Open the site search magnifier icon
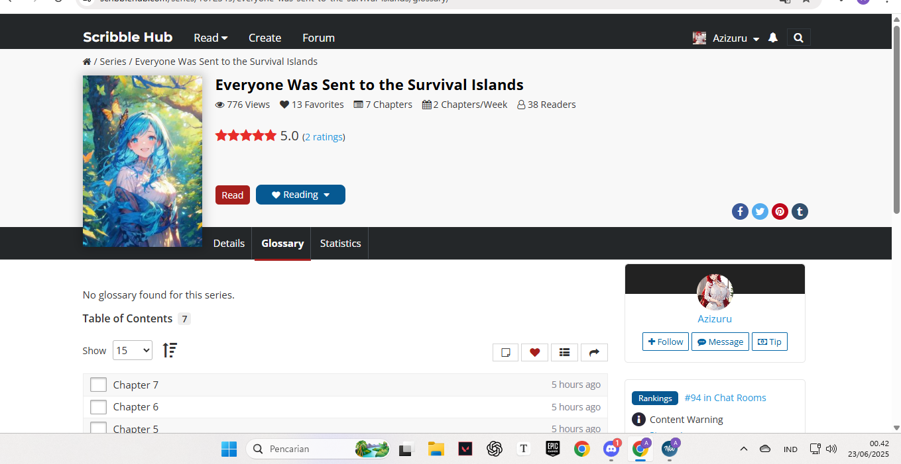This screenshot has height=464, width=901. [x=798, y=38]
